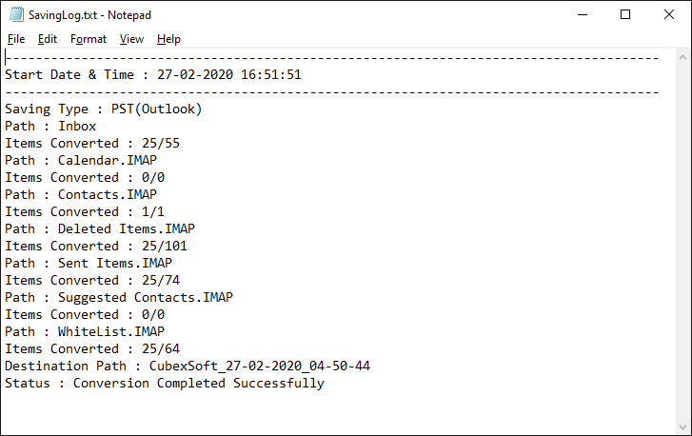This screenshot has width=692, height=436.
Task: Click the Path : Suggested Contacts.IMAP line
Action: (119, 297)
